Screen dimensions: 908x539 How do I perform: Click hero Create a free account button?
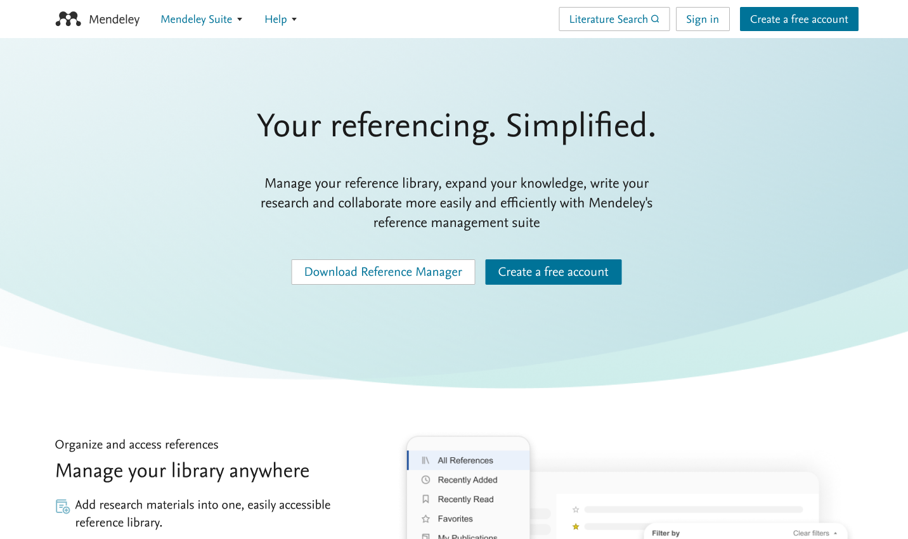click(553, 272)
